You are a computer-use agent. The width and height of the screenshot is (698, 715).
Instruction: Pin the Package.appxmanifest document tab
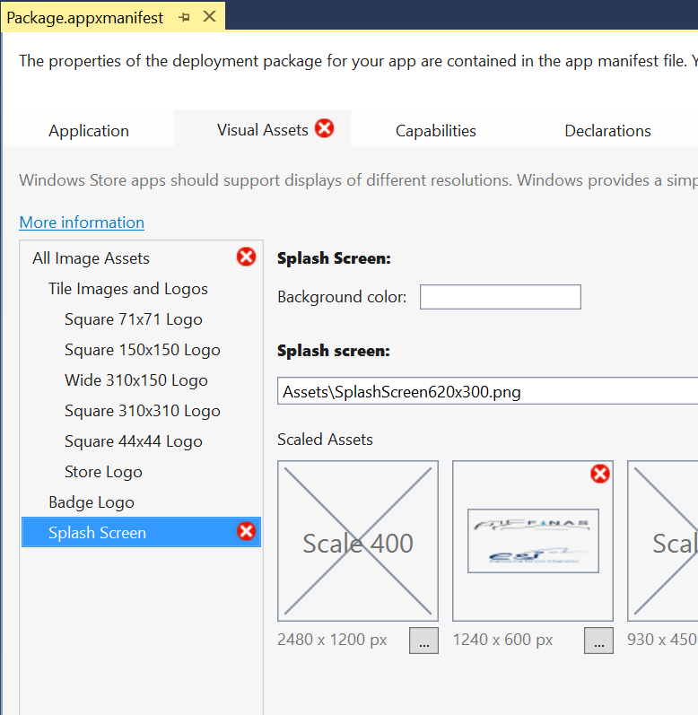pos(184,18)
